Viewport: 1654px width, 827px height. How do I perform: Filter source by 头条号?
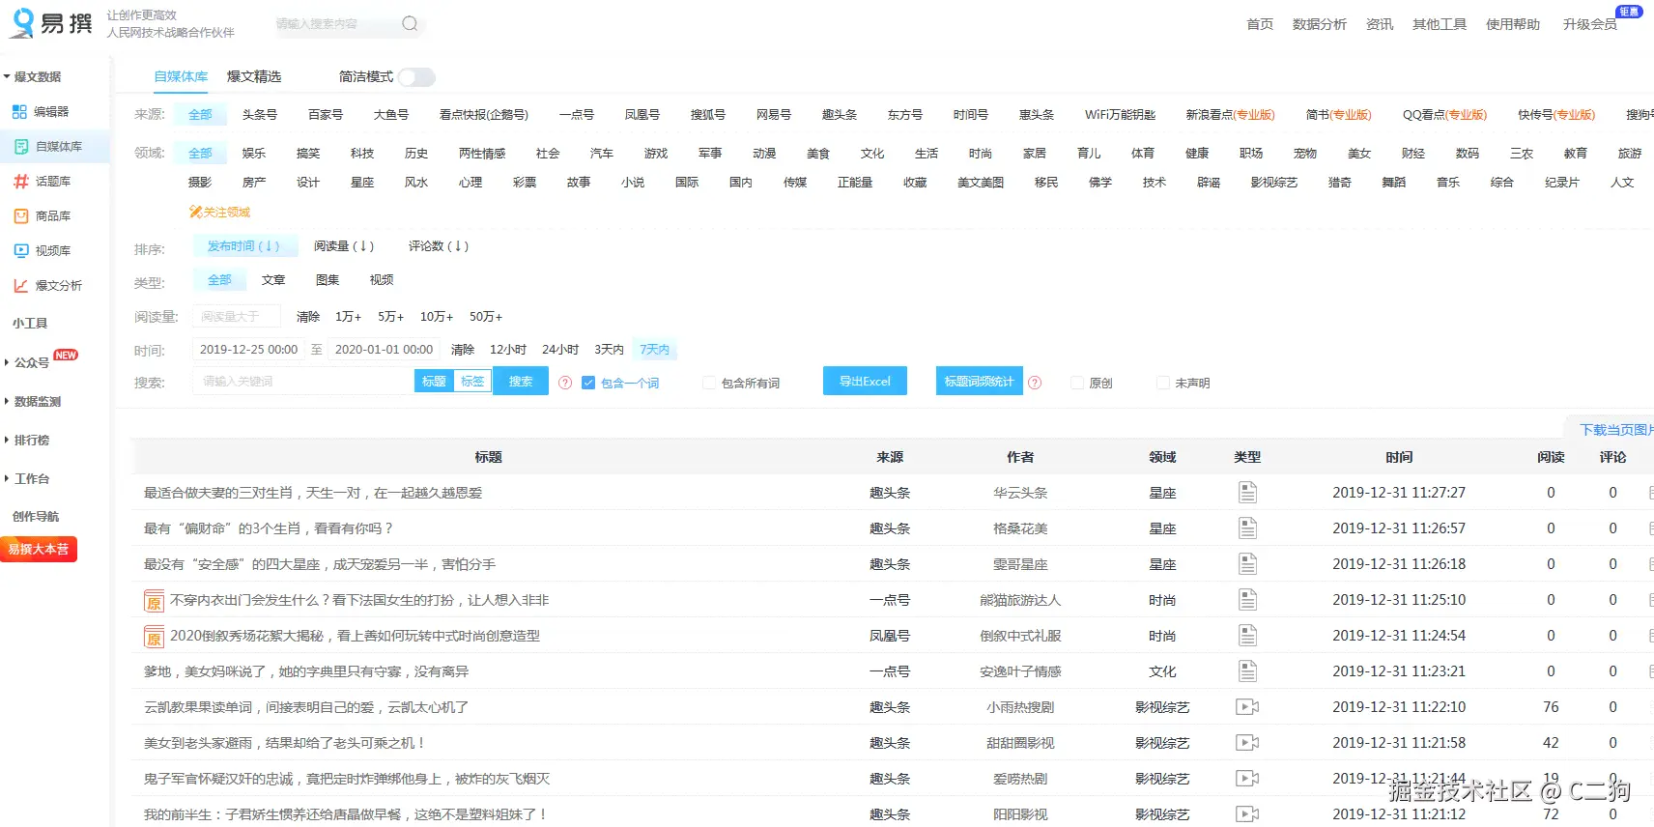click(259, 115)
